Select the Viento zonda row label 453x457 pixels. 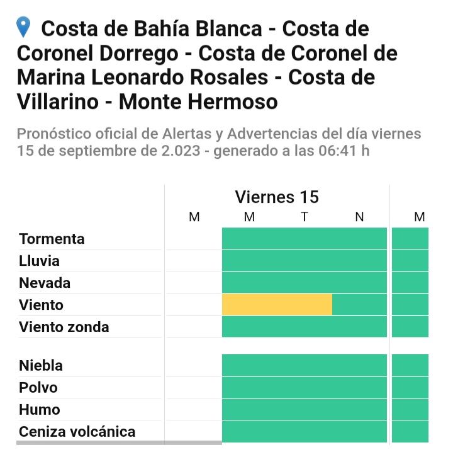click(64, 327)
